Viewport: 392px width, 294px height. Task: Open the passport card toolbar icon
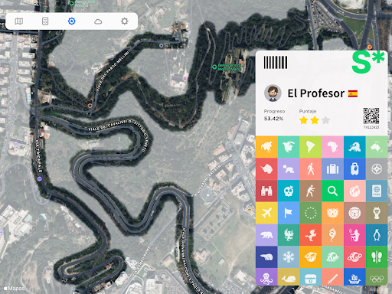pyautogui.click(x=45, y=21)
